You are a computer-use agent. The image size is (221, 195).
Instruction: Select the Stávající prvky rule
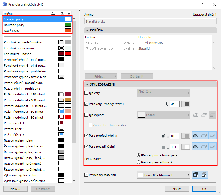coord(37,19)
